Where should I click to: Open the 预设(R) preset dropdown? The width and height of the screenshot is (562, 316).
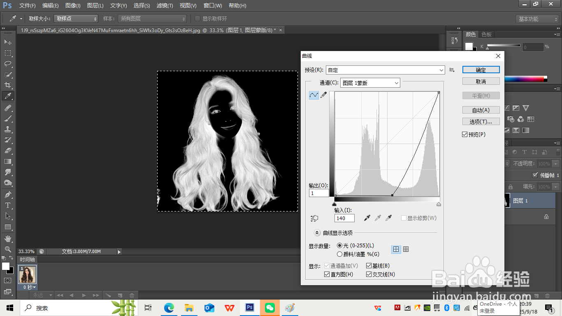pyautogui.click(x=386, y=70)
